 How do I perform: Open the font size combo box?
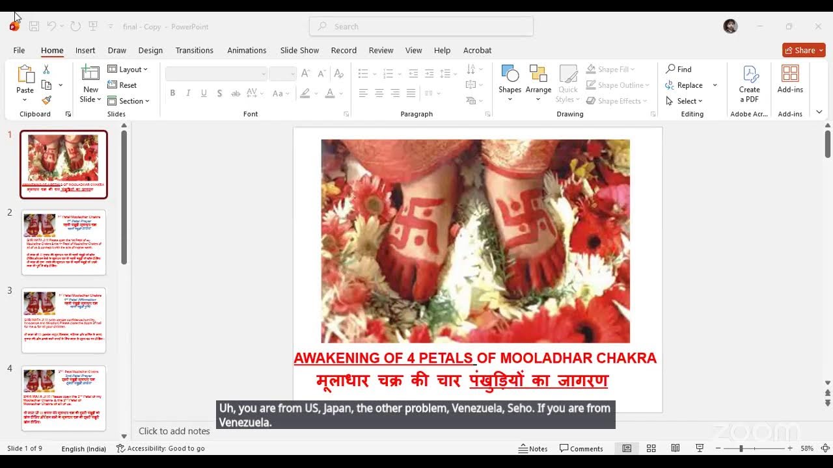pos(283,73)
